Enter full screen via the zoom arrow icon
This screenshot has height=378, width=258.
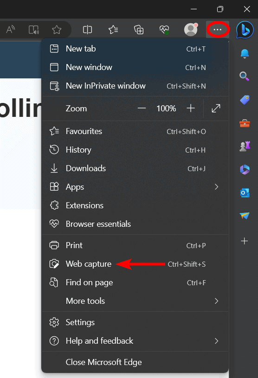[216, 108]
